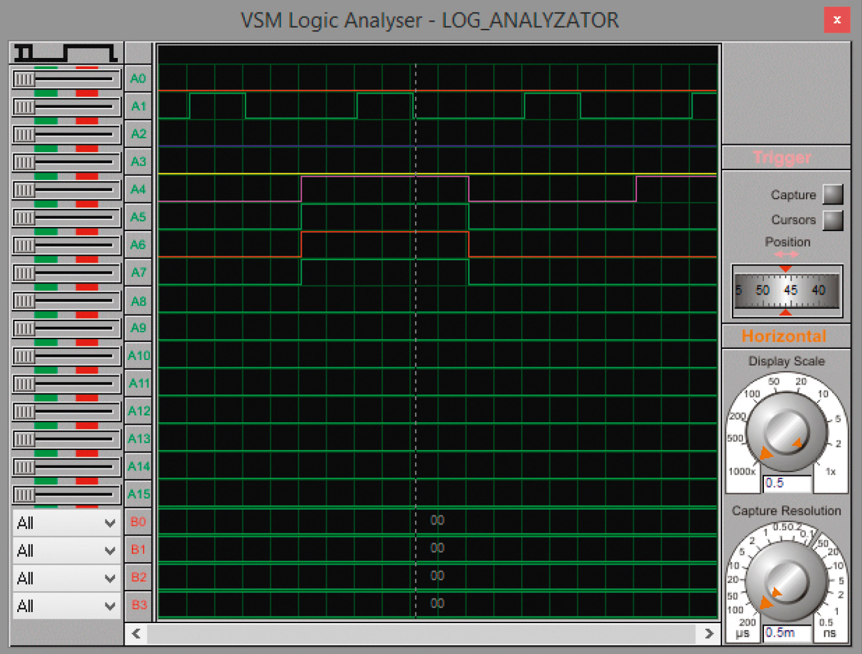Open the B0 'All' dropdown
This screenshot has width=862, height=654.
click(66, 523)
